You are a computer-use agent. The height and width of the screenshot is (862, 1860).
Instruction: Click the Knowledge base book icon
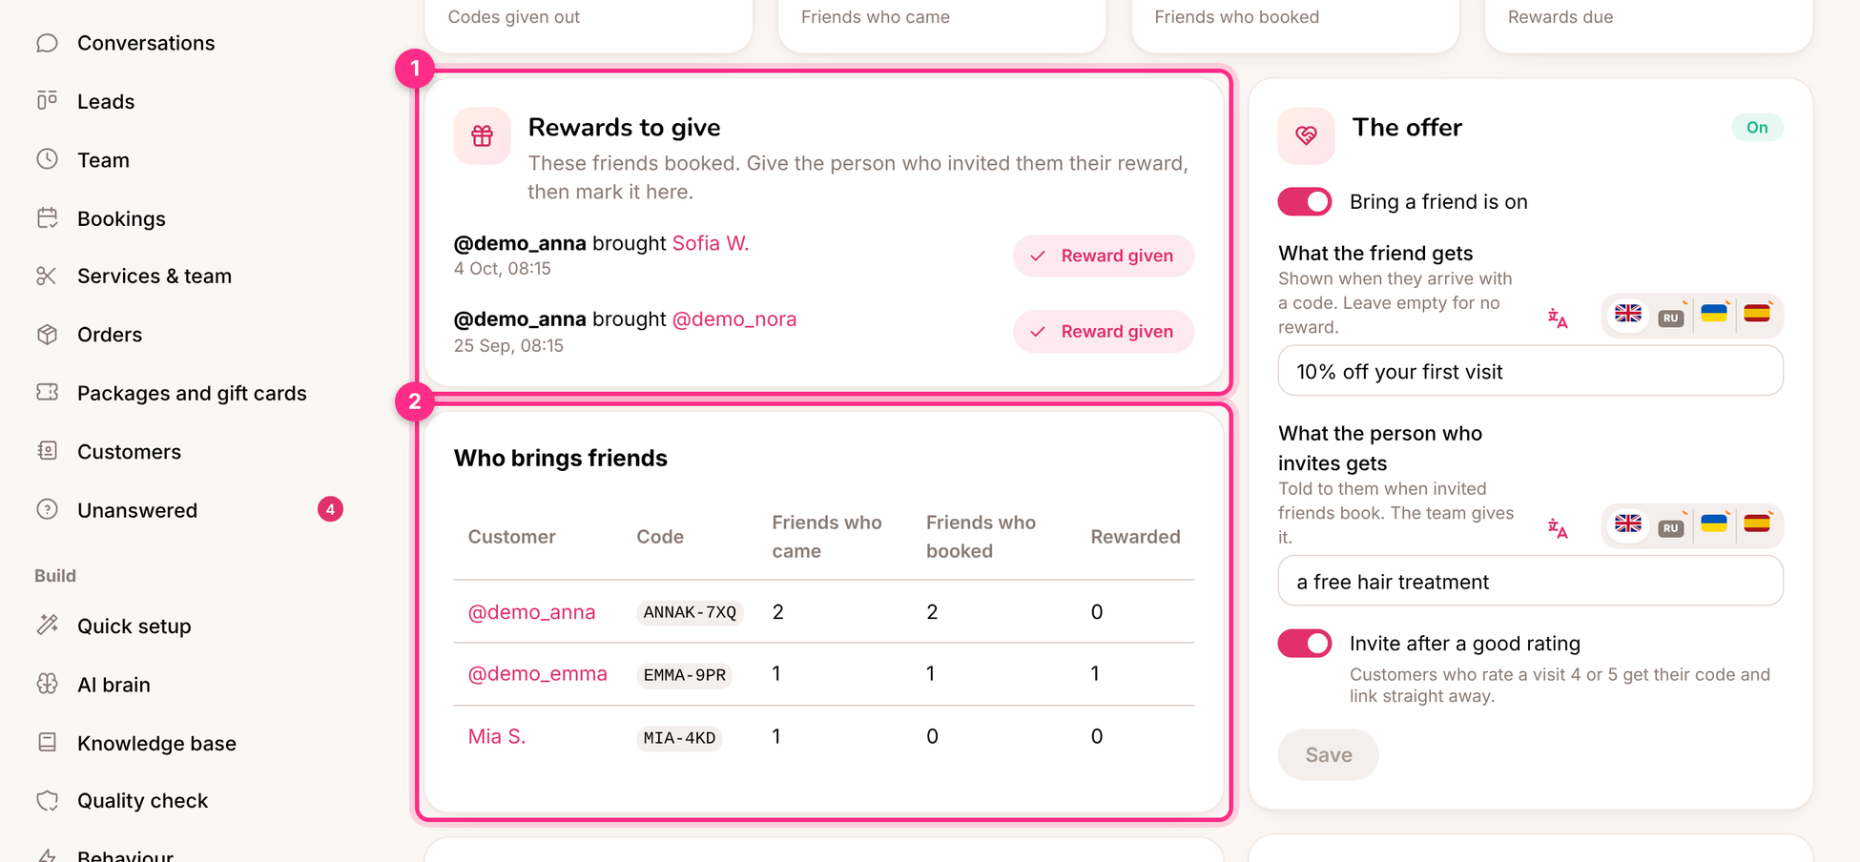tap(47, 742)
